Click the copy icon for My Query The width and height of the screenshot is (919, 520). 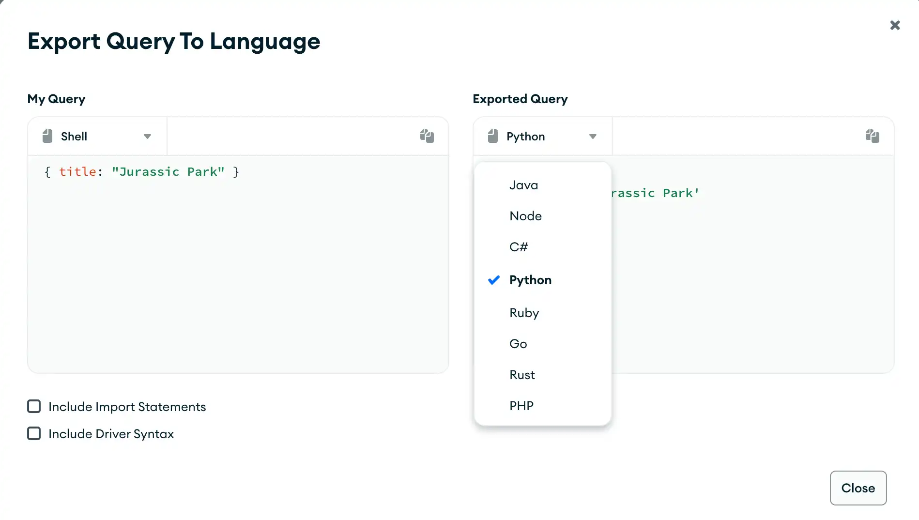pyautogui.click(x=427, y=136)
